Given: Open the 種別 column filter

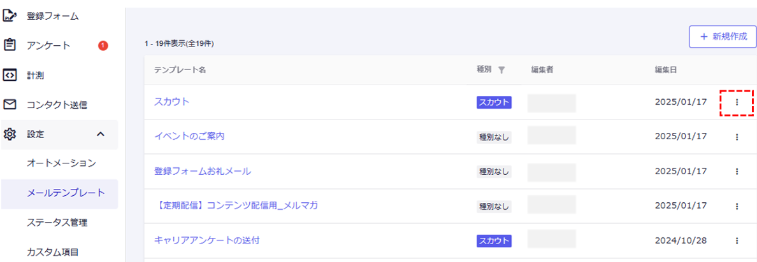Looking at the screenshot, I should pos(501,70).
